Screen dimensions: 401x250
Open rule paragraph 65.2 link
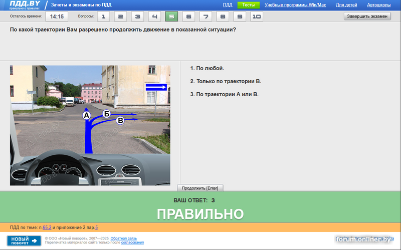[x=47, y=227]
